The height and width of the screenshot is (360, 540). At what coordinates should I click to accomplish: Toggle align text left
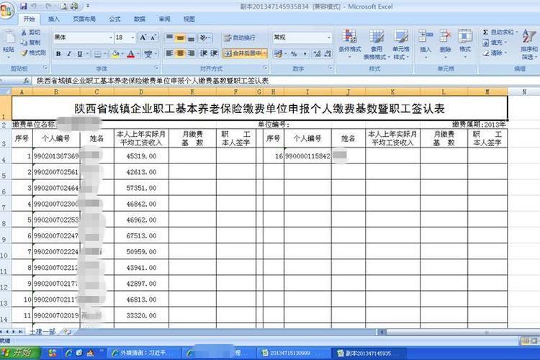point(169,53)
